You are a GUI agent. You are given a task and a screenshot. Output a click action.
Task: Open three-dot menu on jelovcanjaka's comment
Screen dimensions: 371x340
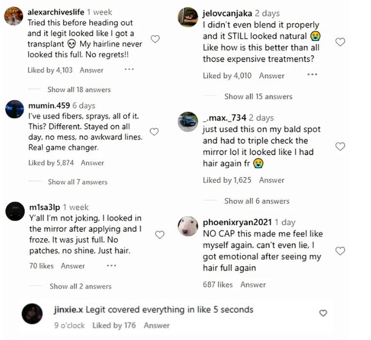(x=312, y=75)
